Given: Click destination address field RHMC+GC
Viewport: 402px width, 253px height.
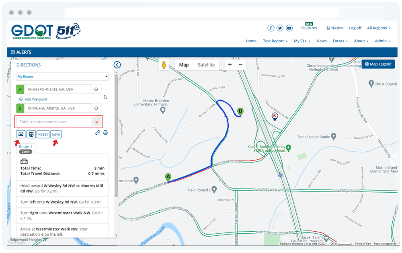Looking at the screenshot, I should 57,108.
